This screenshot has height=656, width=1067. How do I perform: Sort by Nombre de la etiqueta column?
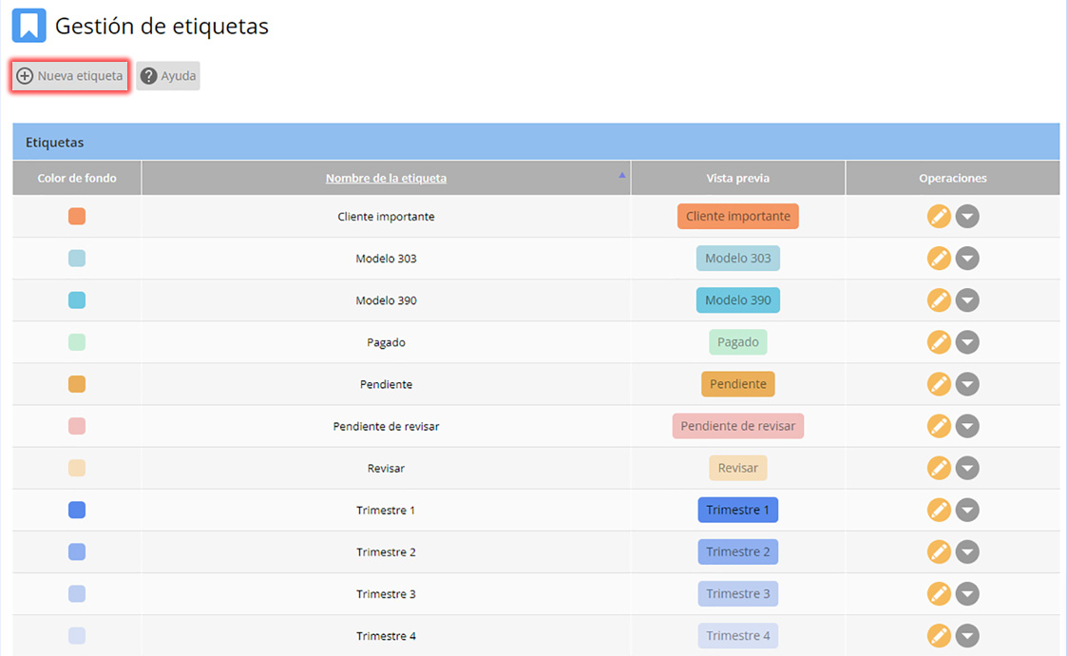(x=386, y=178)
